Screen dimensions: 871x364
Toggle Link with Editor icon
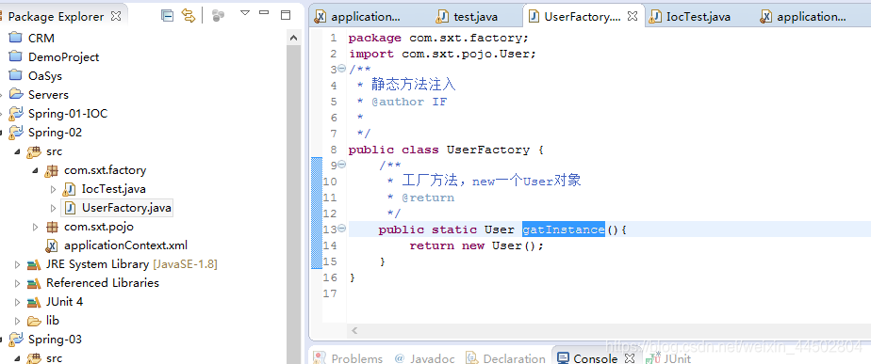pos(189,16)
